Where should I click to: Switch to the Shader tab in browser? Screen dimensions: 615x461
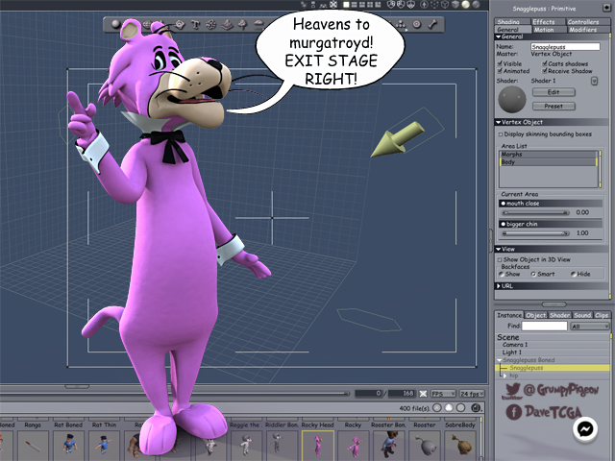[559, 315]
